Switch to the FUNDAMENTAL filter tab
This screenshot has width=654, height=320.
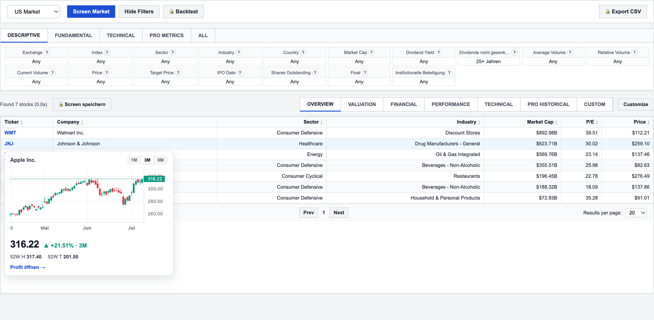coord(73,36)
